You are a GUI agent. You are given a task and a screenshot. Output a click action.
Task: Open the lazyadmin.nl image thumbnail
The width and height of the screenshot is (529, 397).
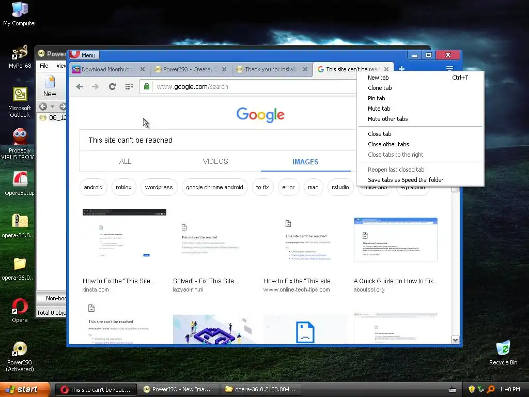pos(214,240)
